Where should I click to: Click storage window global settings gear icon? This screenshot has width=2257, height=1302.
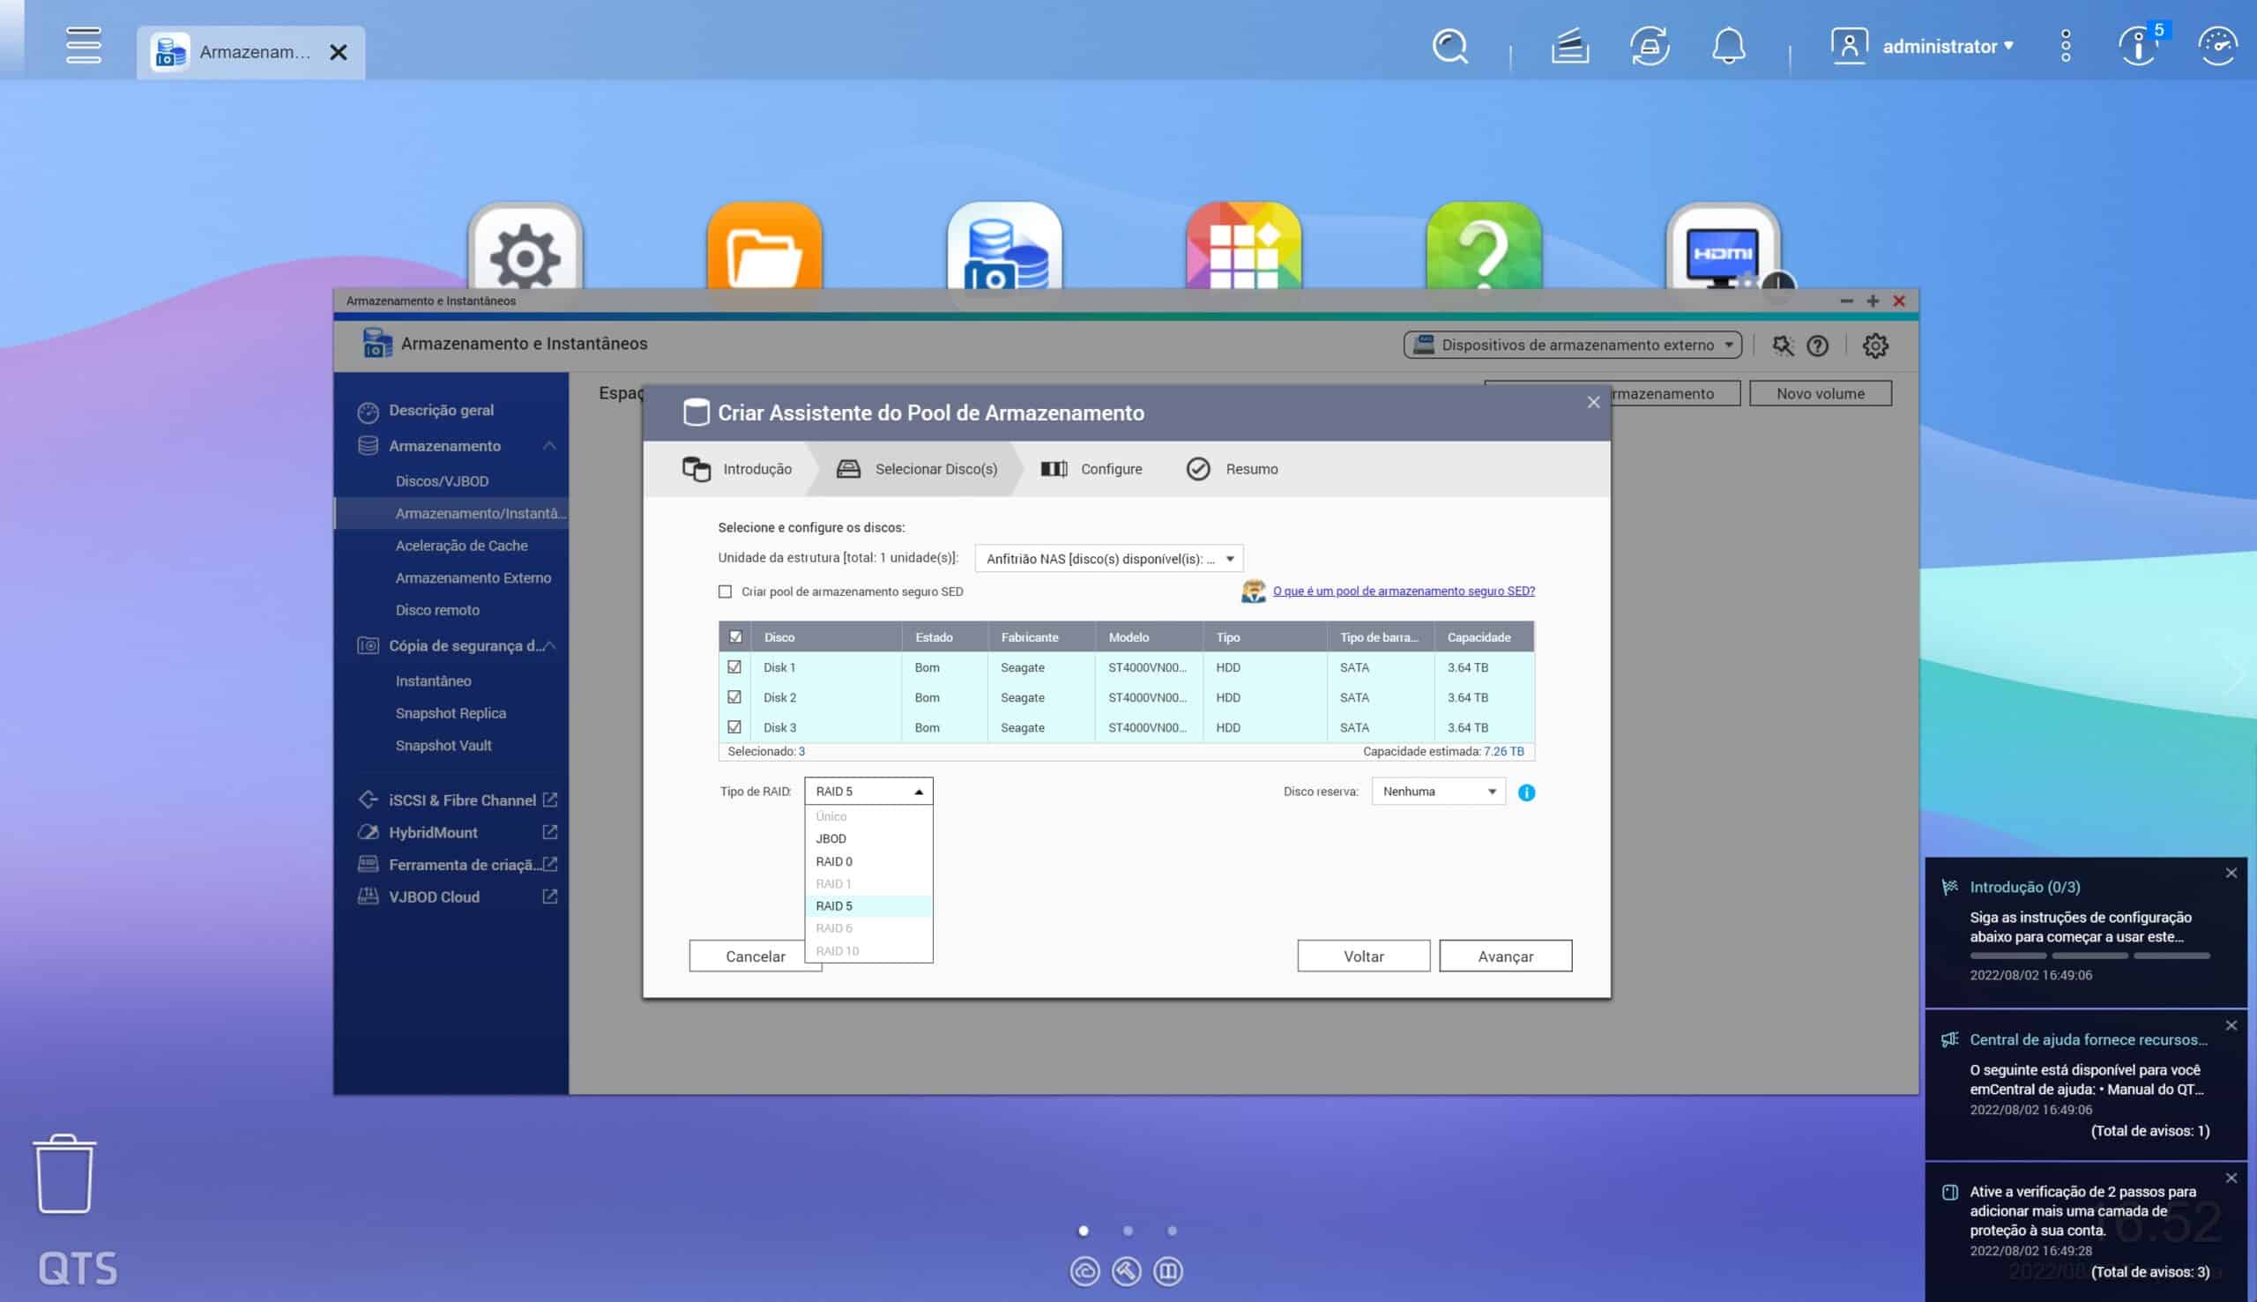pyautogui.click(x=1875, y=346)
